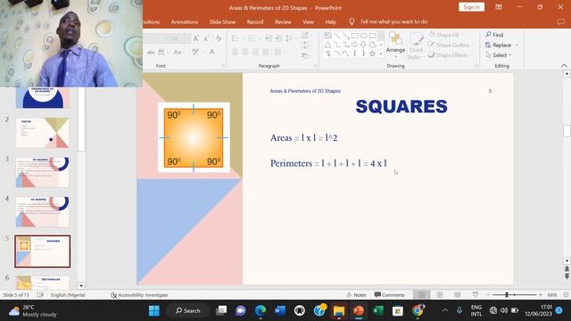Select the rectangle shape in the shapes gallery
Screen dimensions: 571x321
pos(355,36)
